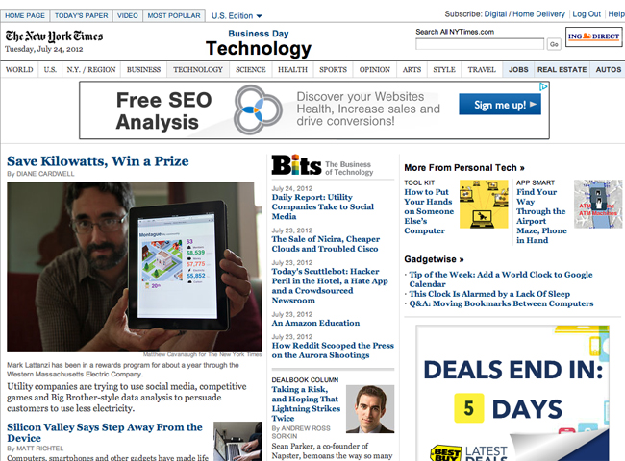The width and height of the screenshot is (625, 461).
Task: Expand the U.S. Edition dropdown
Action: tap(237, 16)
